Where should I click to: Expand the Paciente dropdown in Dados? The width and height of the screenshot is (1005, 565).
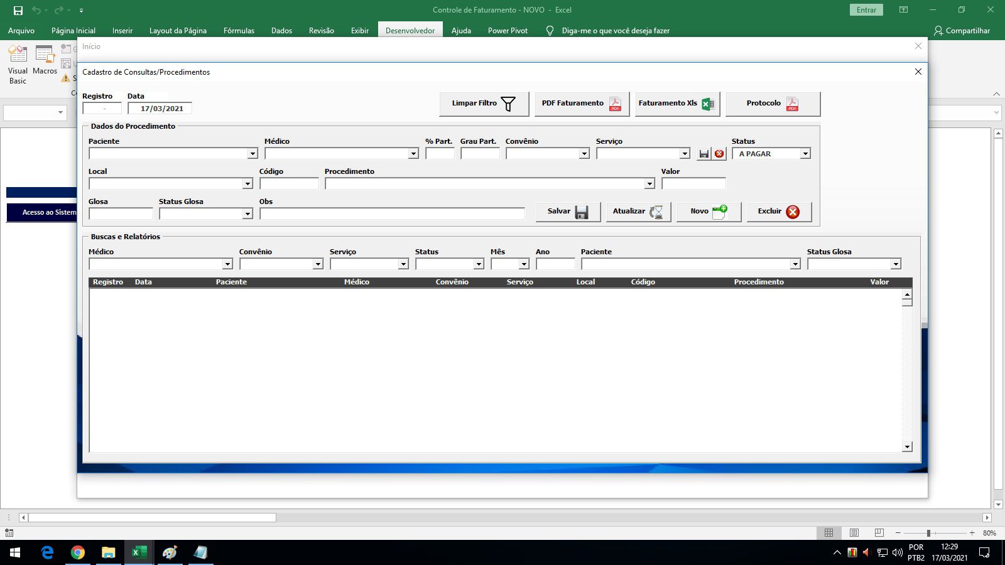click(253, 154)
